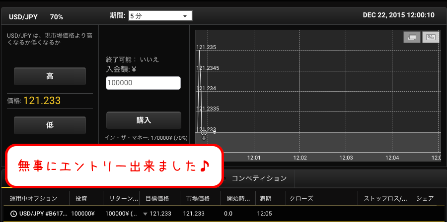Viewport: 447px width, 222px height.
Task: Click the 100000¥ investment cell
Action: click(x=83, y=214)
